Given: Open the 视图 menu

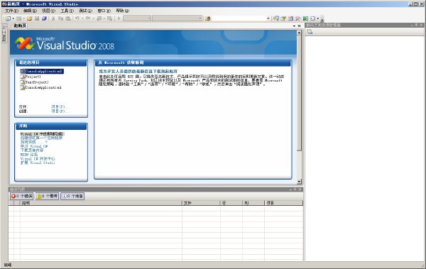Looking at the screenshot, I should coord(48,11).
